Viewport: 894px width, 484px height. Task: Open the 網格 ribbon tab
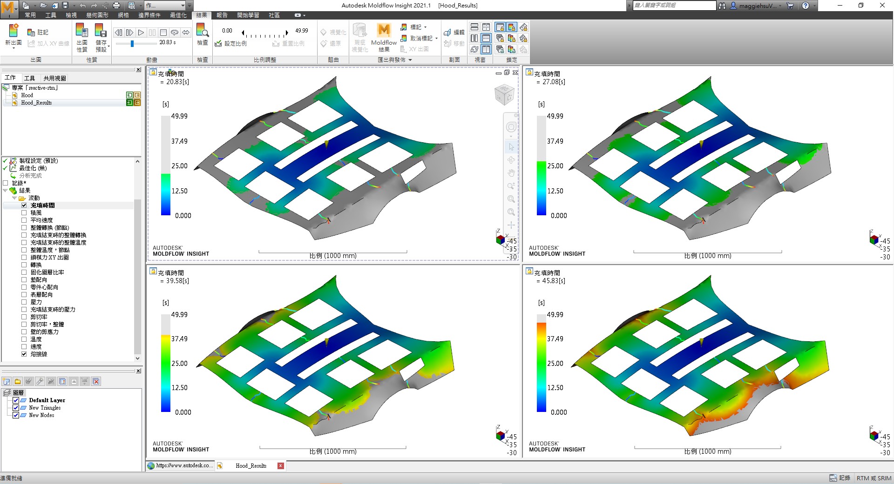point(123,15)
